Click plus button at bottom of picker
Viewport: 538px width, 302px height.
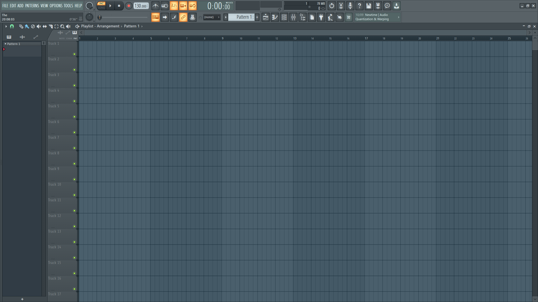click(x=22, y=299)
